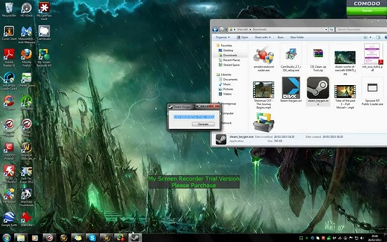This screenshot has height=242, width=387.
Task: Toggle the Explorer preview pane button
Action: (x=378, y=37)
